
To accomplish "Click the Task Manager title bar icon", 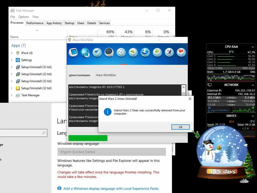I will coord(13,11).
